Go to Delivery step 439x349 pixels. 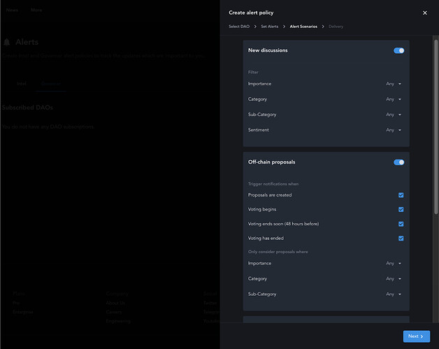click(x=336, y=27)
